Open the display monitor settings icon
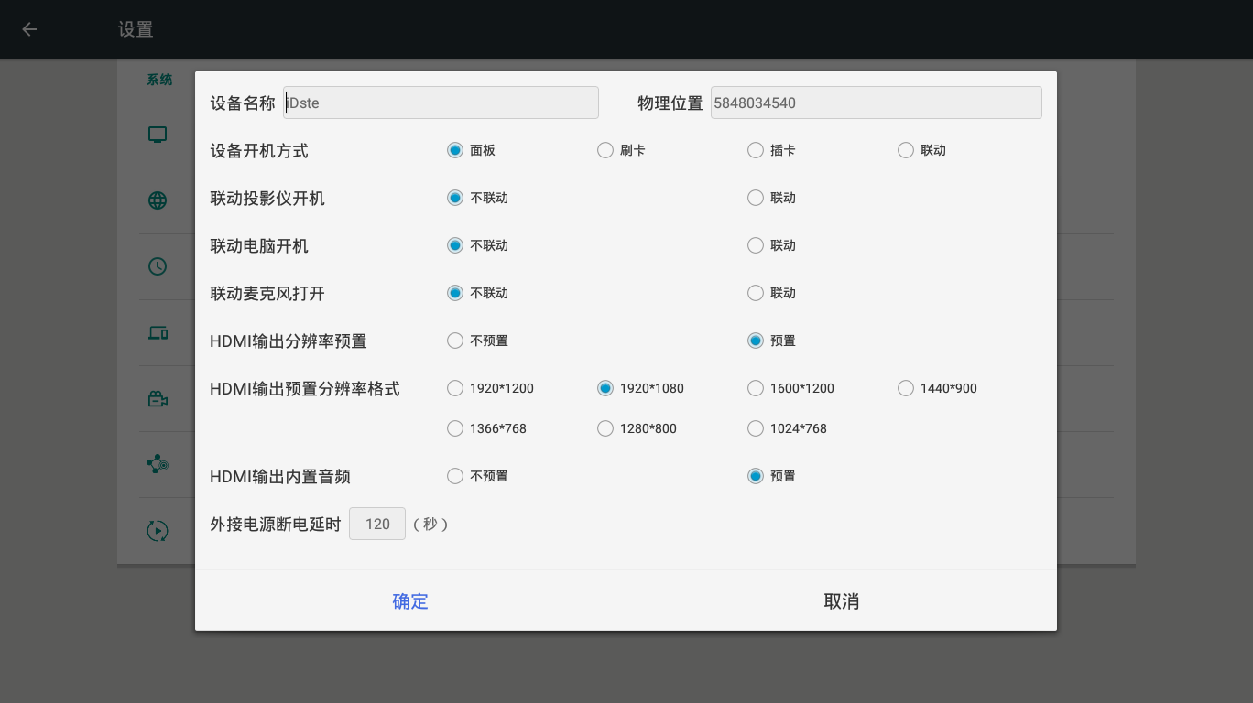1253x703 pixels. coord(158,135)
